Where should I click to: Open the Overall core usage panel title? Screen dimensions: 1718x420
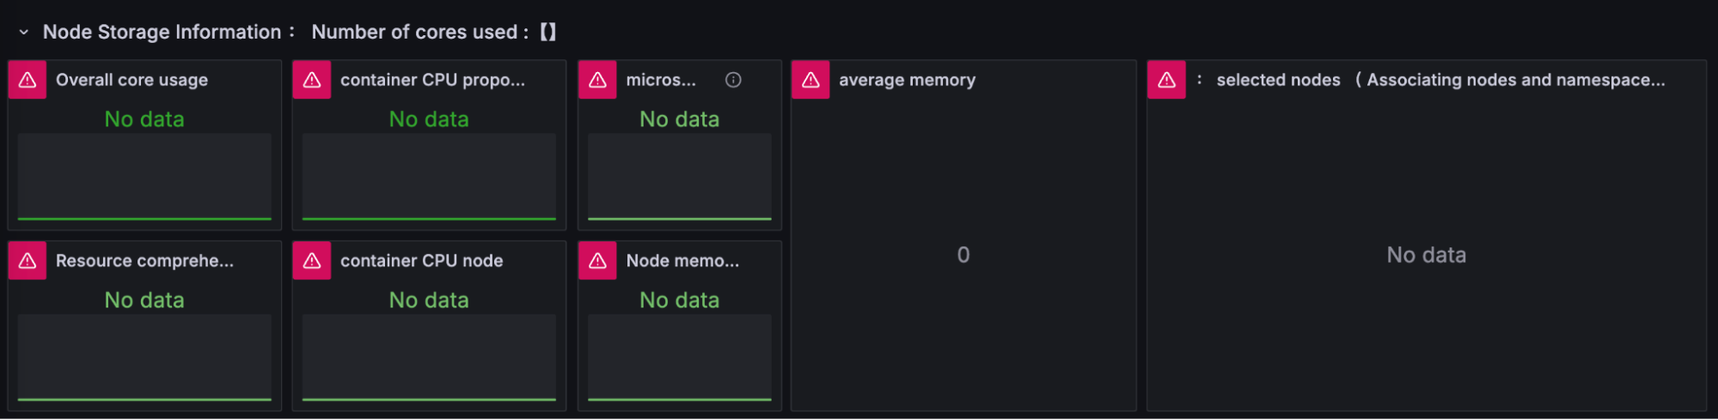(131, 80)
